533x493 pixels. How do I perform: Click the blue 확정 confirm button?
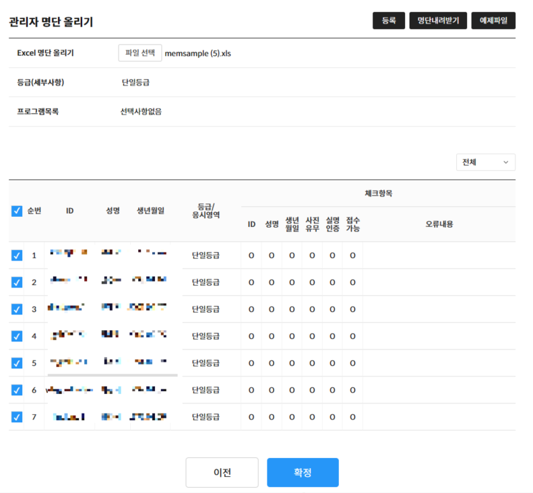(x=303, y=472)
